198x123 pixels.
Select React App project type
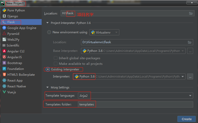tap(21, 80)
